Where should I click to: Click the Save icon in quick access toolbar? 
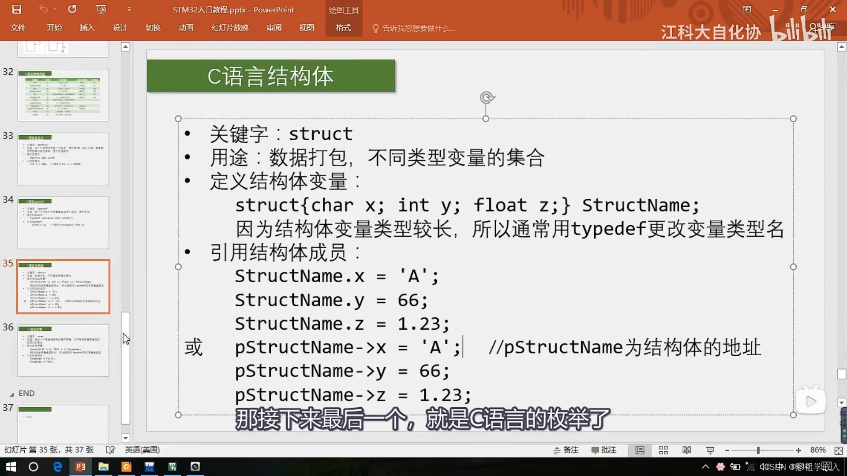17,9
